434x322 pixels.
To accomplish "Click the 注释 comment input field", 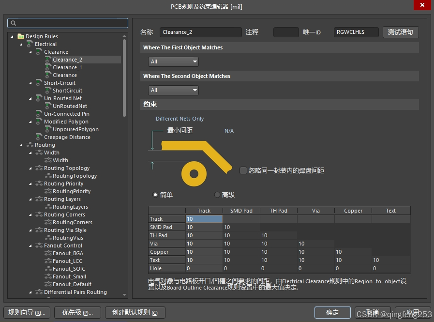I will click(286, 32).
